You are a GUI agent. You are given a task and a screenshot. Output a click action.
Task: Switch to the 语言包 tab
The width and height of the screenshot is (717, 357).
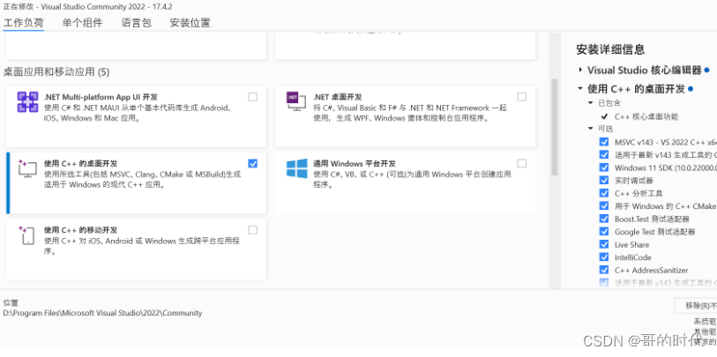(137, 23)
